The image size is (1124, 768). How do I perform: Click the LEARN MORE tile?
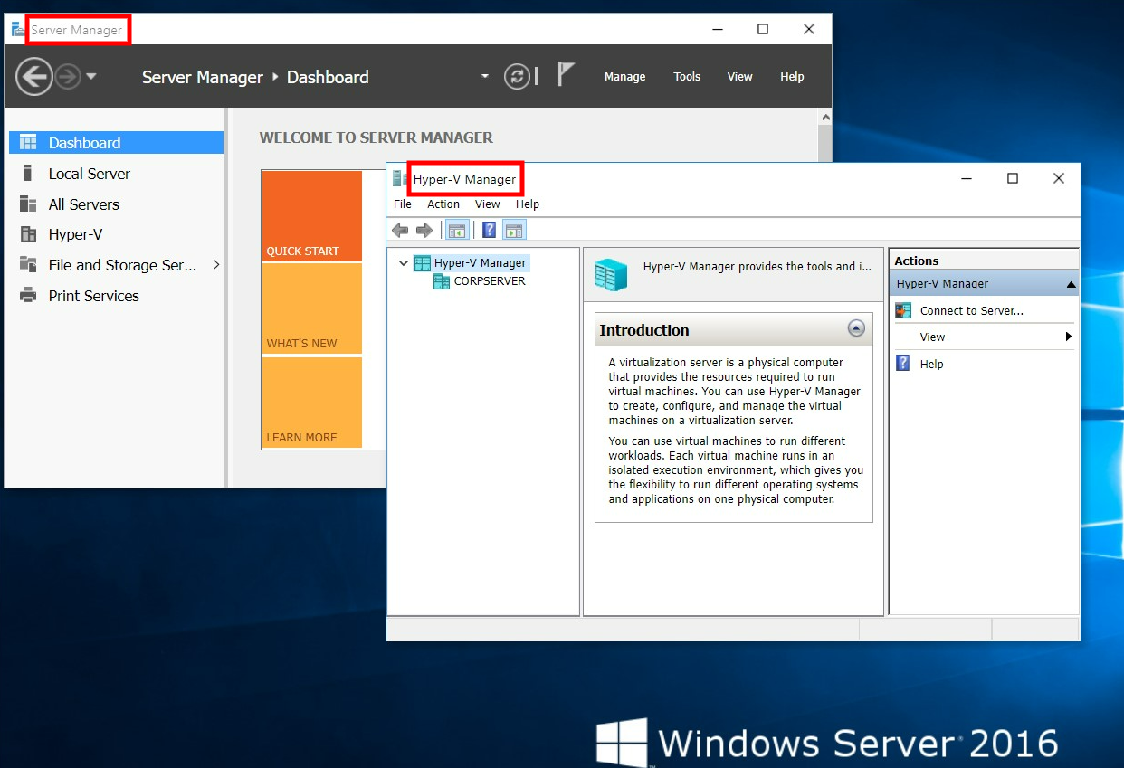click(x=312, y=403)
